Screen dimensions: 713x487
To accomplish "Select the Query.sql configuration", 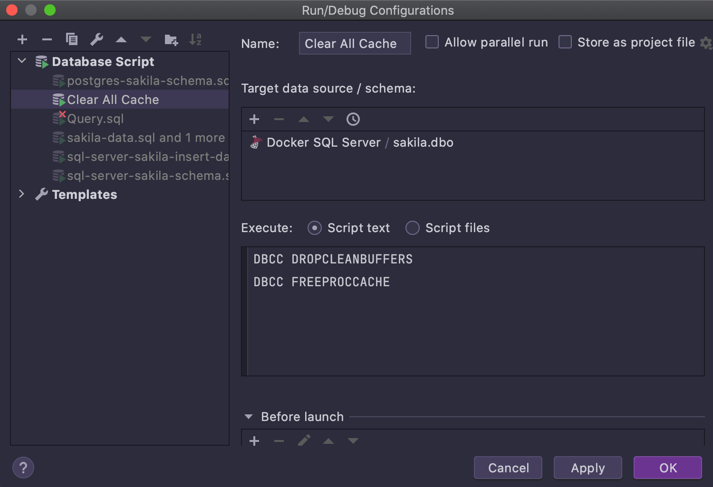I will pos(120,119).
